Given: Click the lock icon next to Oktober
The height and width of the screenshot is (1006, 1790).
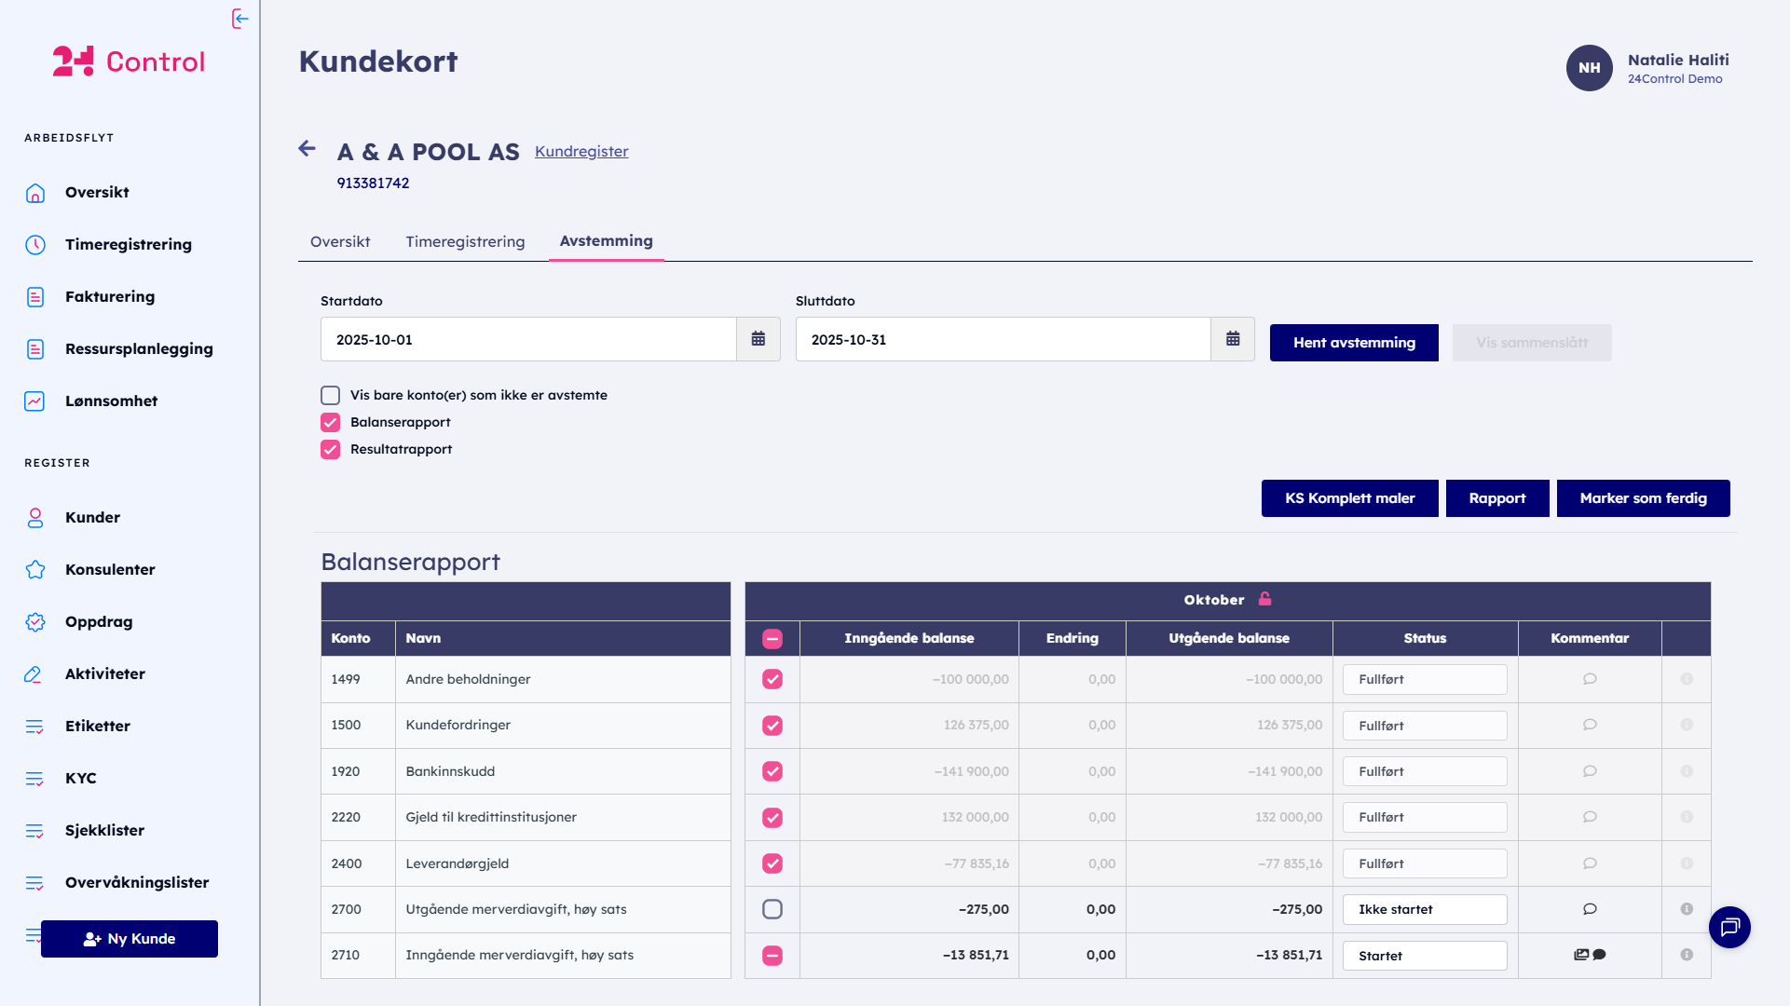Looking at the screenshot, I should 1264,599.
